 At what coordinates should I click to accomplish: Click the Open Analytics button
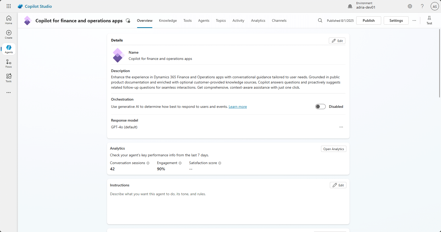point(334,149)
